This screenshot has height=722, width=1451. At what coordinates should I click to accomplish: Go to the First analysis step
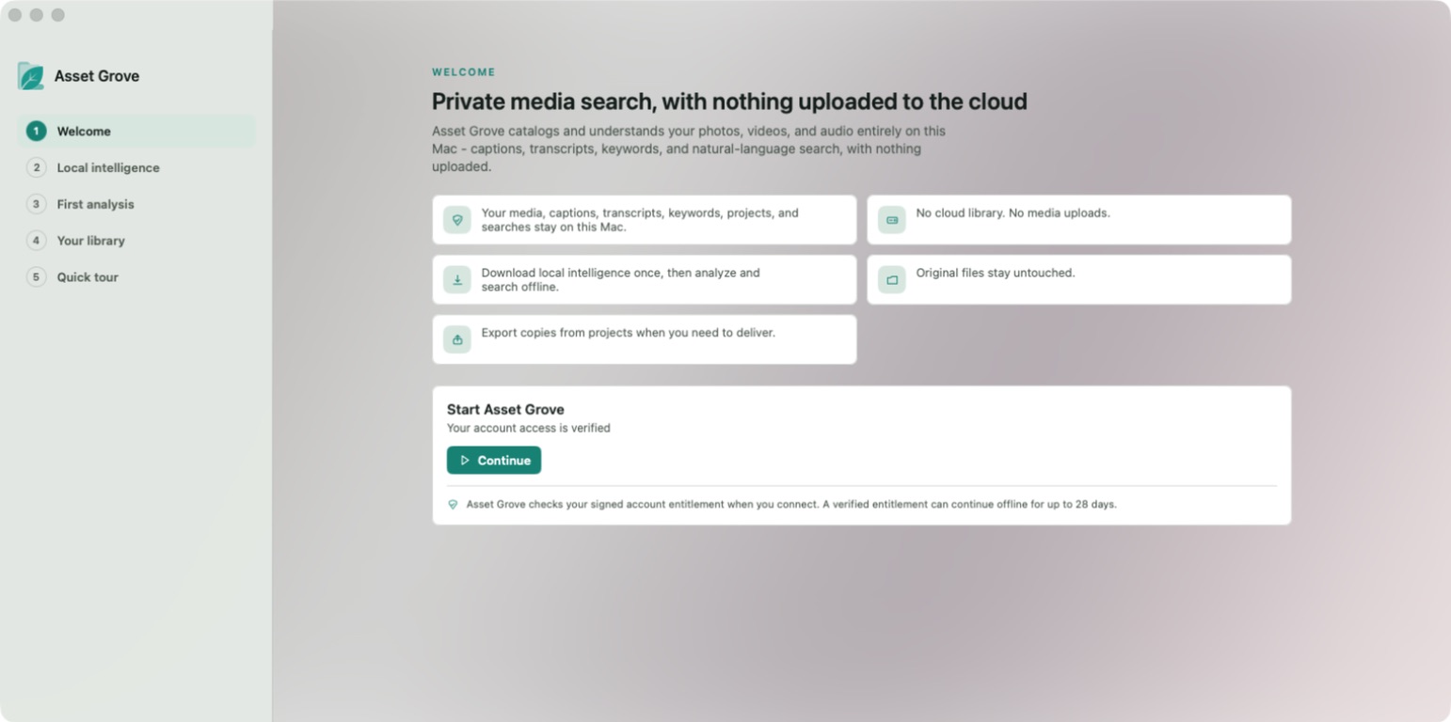tap(136, 204)
